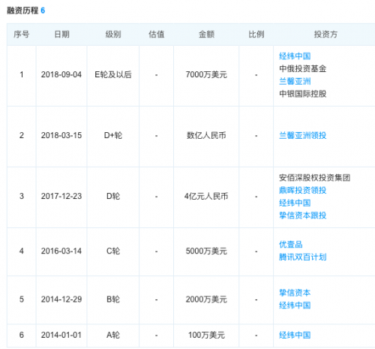
Task: Select the 2017-12-23 date cell
Action: (61, 196)
